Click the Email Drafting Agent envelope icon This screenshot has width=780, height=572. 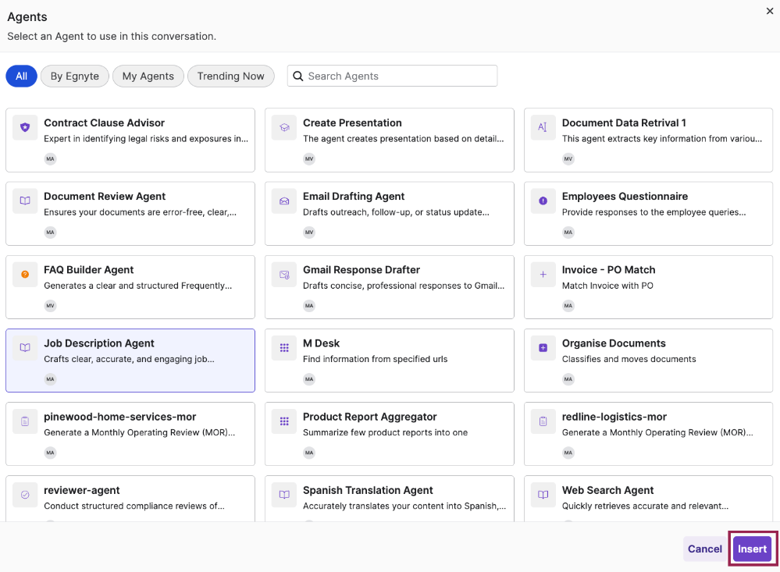pos(284,201)
